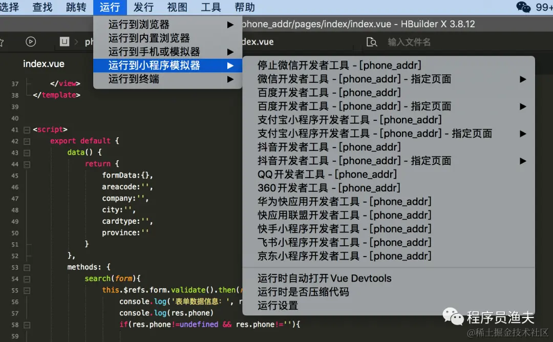
Task: Click the run play icon in toolbar
Action: point(31,41)
